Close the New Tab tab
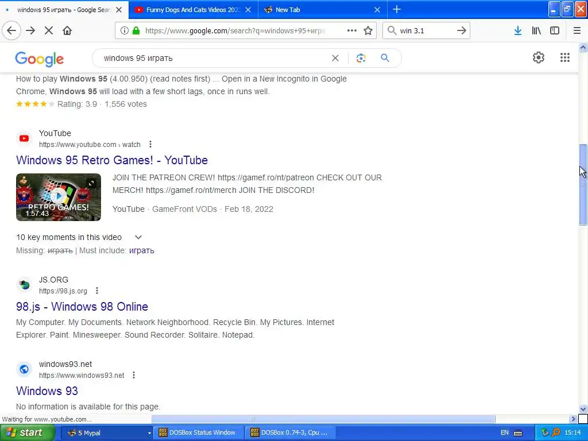Viewport: 588px width, 441px height. pos(377,10)
